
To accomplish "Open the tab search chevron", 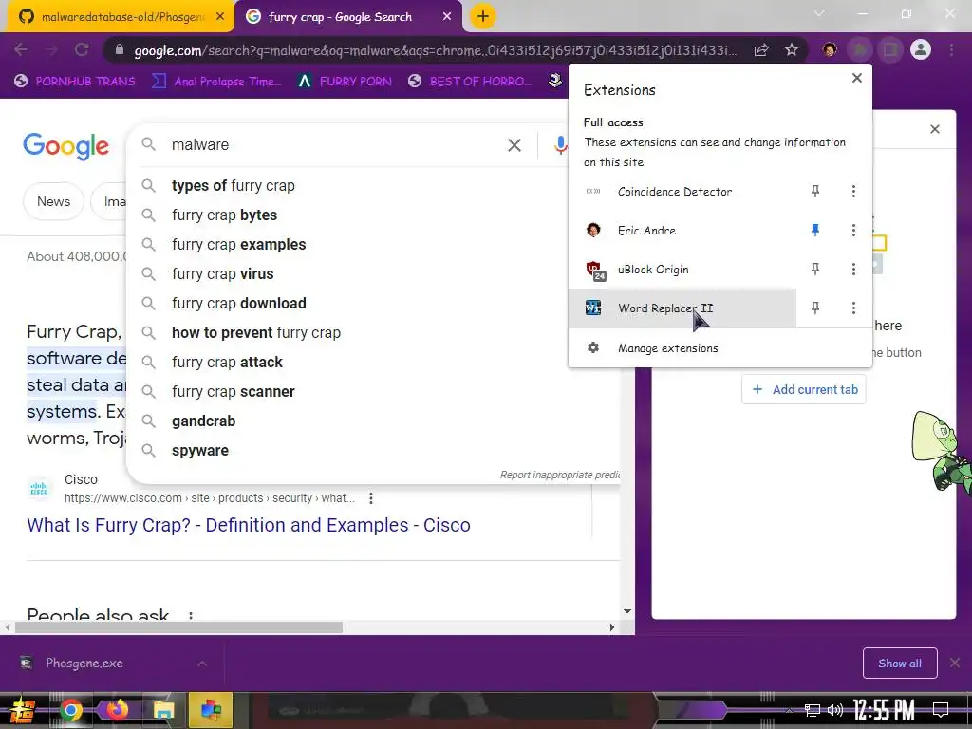I will 819,13.
